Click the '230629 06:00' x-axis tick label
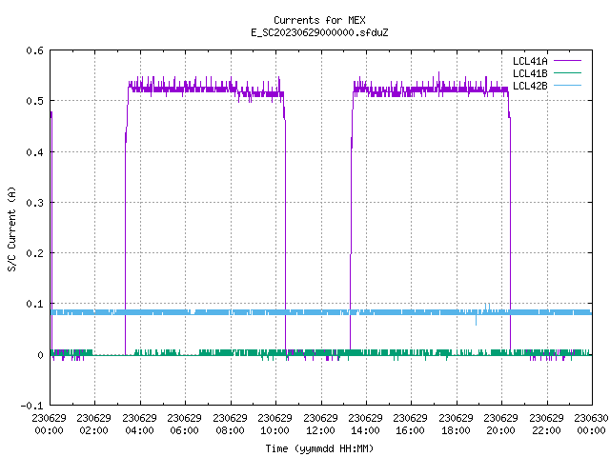Viewport: 610px width, 457px height. 184,425
